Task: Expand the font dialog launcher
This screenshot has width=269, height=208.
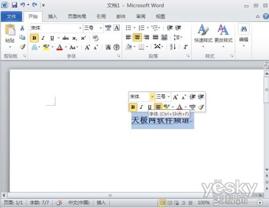Action: 118,56
